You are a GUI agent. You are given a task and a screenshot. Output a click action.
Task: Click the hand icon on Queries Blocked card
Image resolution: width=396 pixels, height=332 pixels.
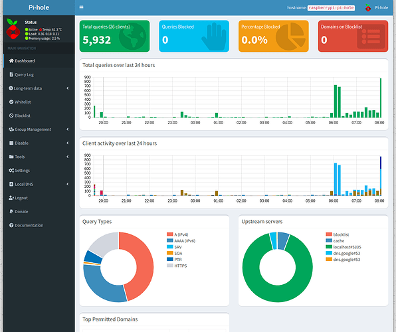click(x=215, y=37)
